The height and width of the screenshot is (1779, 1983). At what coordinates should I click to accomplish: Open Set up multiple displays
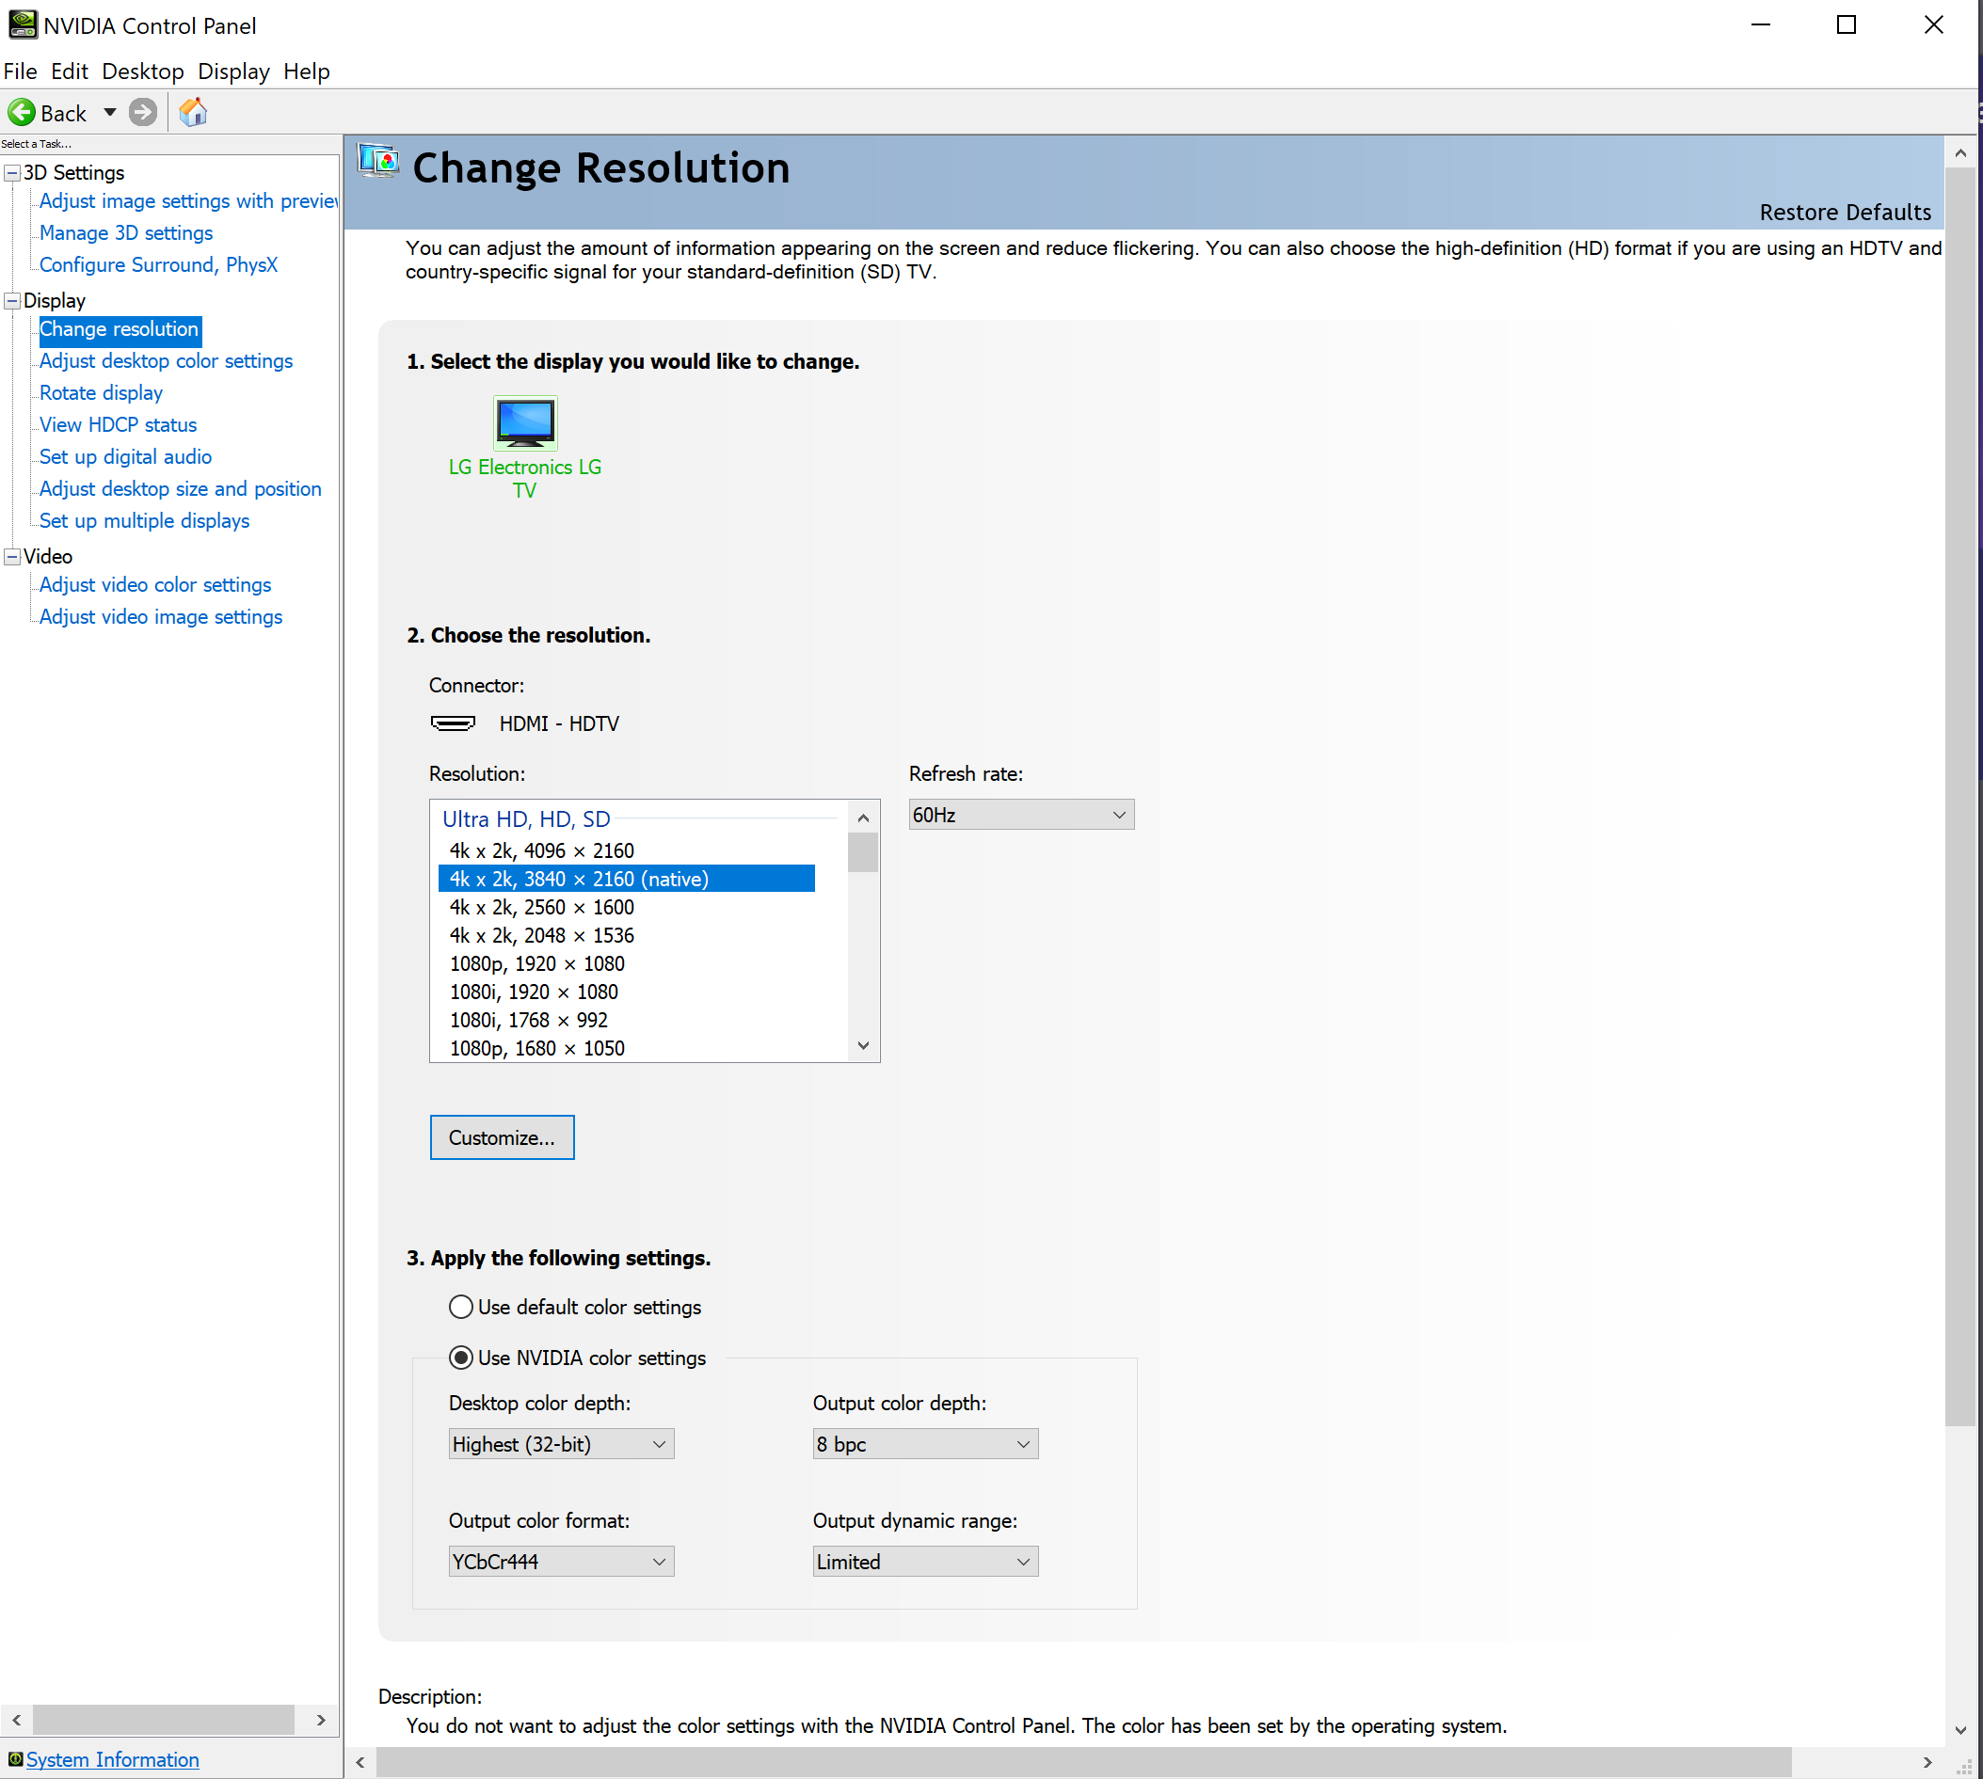point(144,521)
